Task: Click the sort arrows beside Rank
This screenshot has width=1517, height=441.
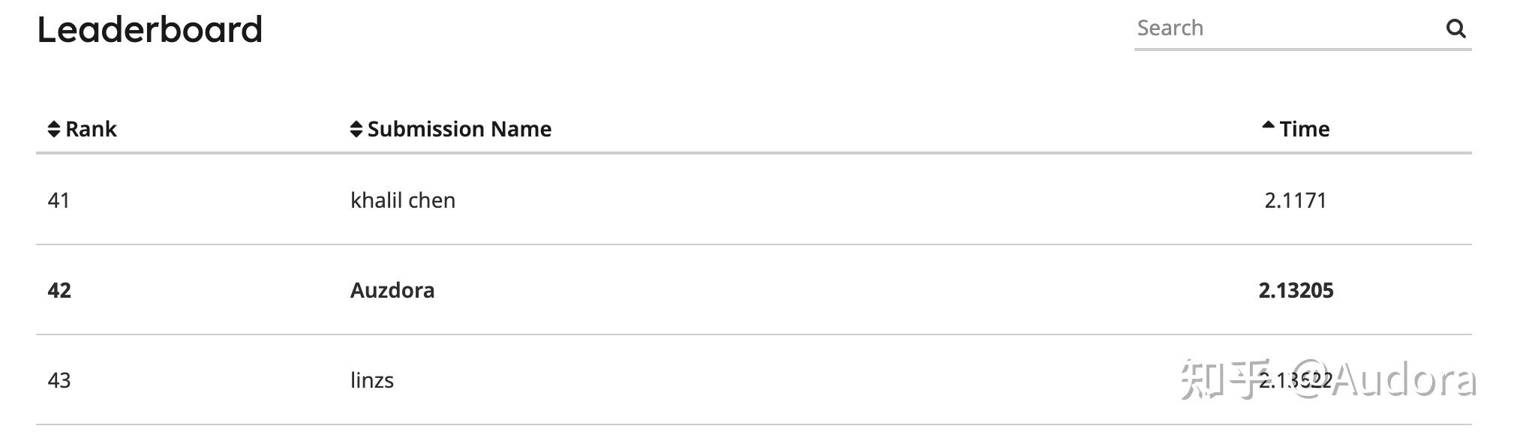Action: [x=53, y=129]
